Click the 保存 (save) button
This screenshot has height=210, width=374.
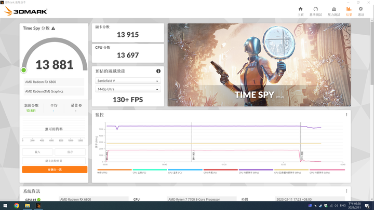70,152
